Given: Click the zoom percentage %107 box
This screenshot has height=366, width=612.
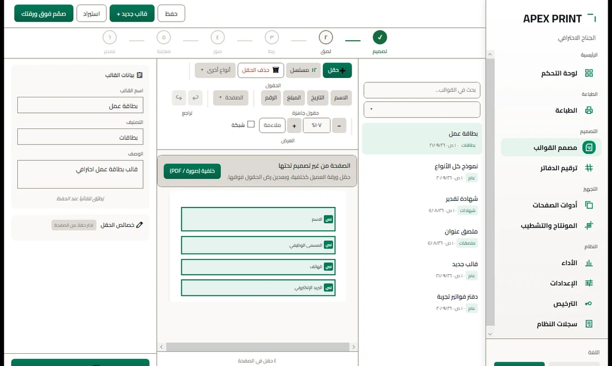Looking at the screenshot, I should tap(317, 126).
